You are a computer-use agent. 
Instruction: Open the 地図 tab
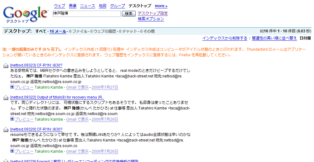click(103, 6)
